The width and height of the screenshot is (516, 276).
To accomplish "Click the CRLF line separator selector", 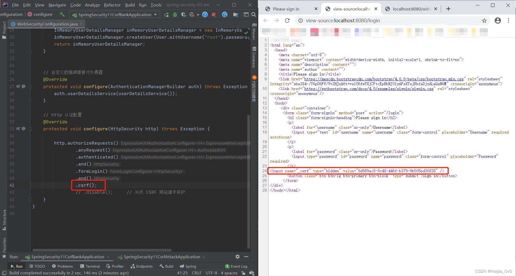I will pyautogui.click(x=196, y=273).
